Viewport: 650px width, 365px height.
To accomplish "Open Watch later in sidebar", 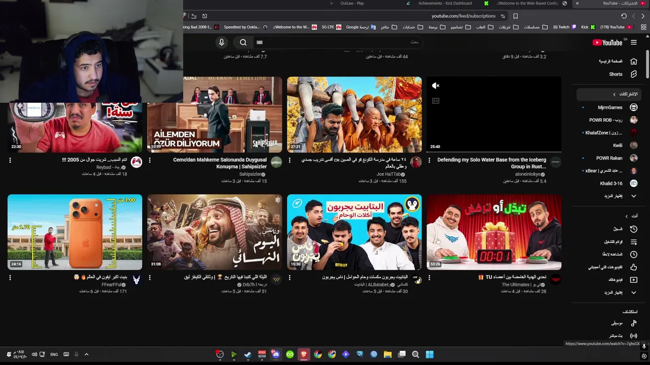I will 617,254.
